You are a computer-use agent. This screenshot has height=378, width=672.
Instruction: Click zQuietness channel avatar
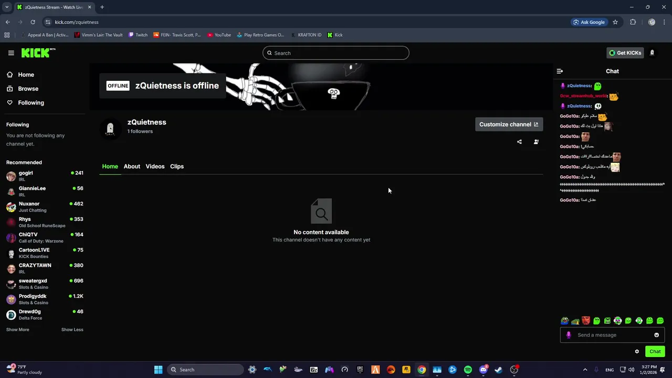click(110, 128)
